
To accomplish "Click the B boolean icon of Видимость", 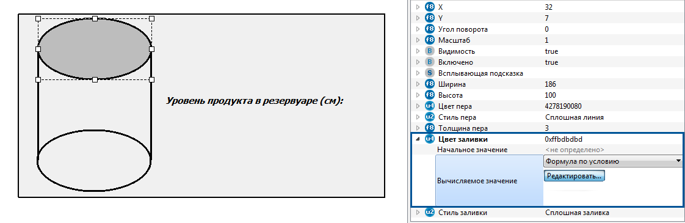I will [x=430, y=51].
